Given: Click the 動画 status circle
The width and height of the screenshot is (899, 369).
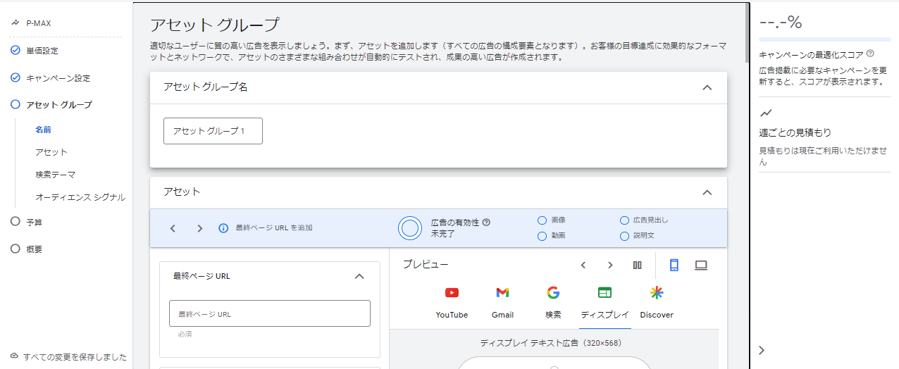Looking at the screenshot, I should [x=542, y=236].
